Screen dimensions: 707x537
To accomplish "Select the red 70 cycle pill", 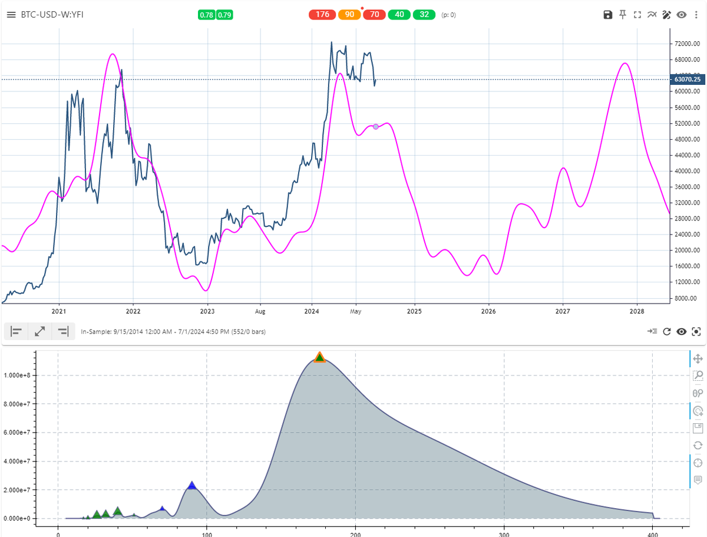I will [x=375, y=15].
